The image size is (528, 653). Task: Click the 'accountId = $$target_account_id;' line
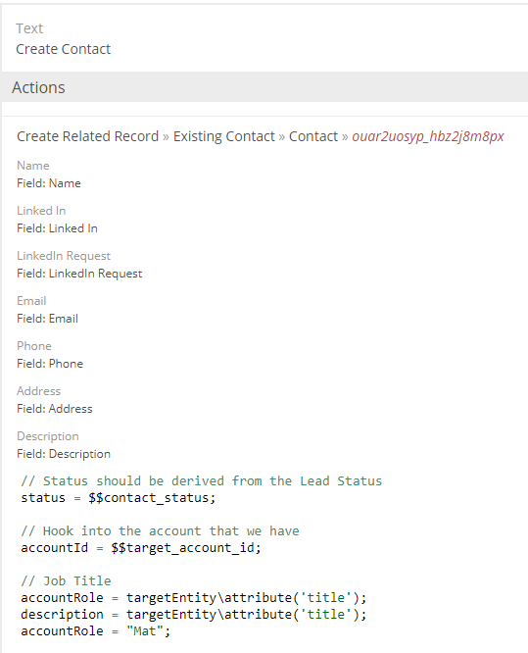click(141, 548)
